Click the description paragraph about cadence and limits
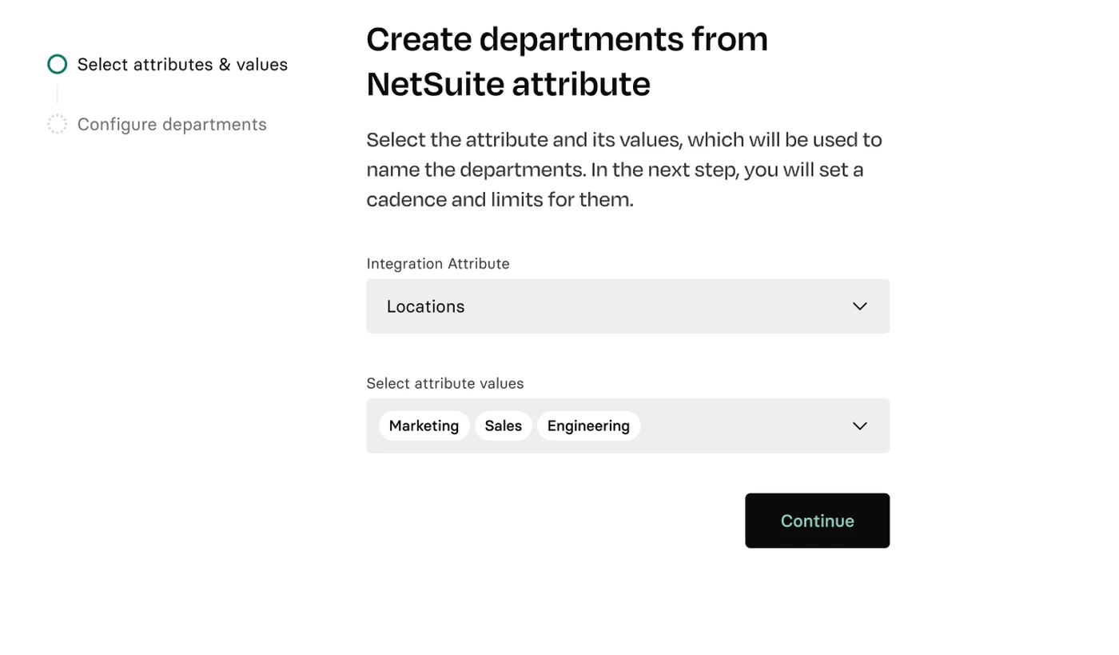 click(x=624, y=170)
